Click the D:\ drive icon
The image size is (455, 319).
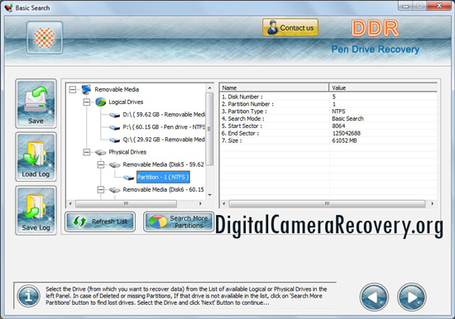(x=115, y=115)
